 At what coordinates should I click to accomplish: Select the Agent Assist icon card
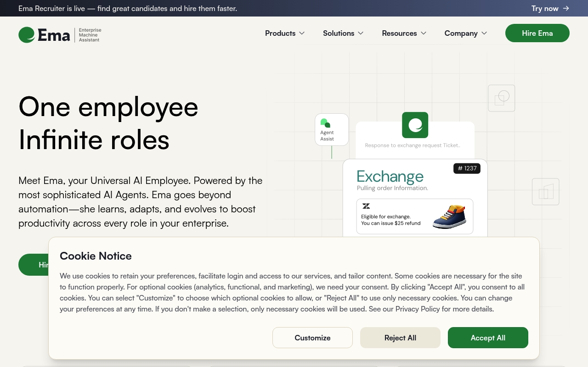(332, 130)
